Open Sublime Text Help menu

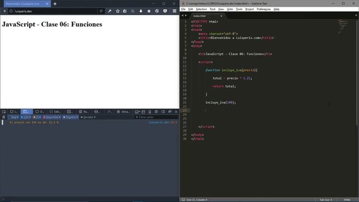point(277,9)
